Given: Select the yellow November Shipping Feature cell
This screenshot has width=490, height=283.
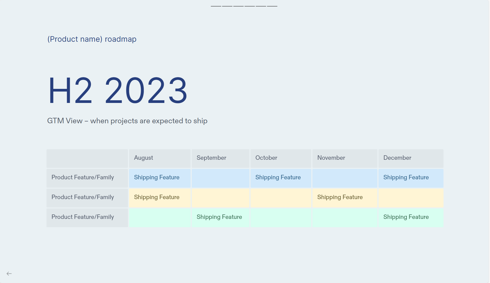Looking at the screenshot, I should pyautogui.click(x=345, y=198).
